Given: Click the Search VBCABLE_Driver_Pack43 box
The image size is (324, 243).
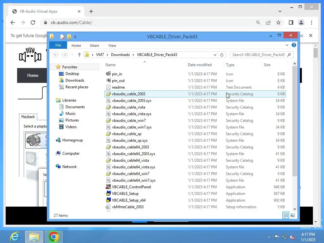Looking at the screenshot, I should (x=262, y=55).
